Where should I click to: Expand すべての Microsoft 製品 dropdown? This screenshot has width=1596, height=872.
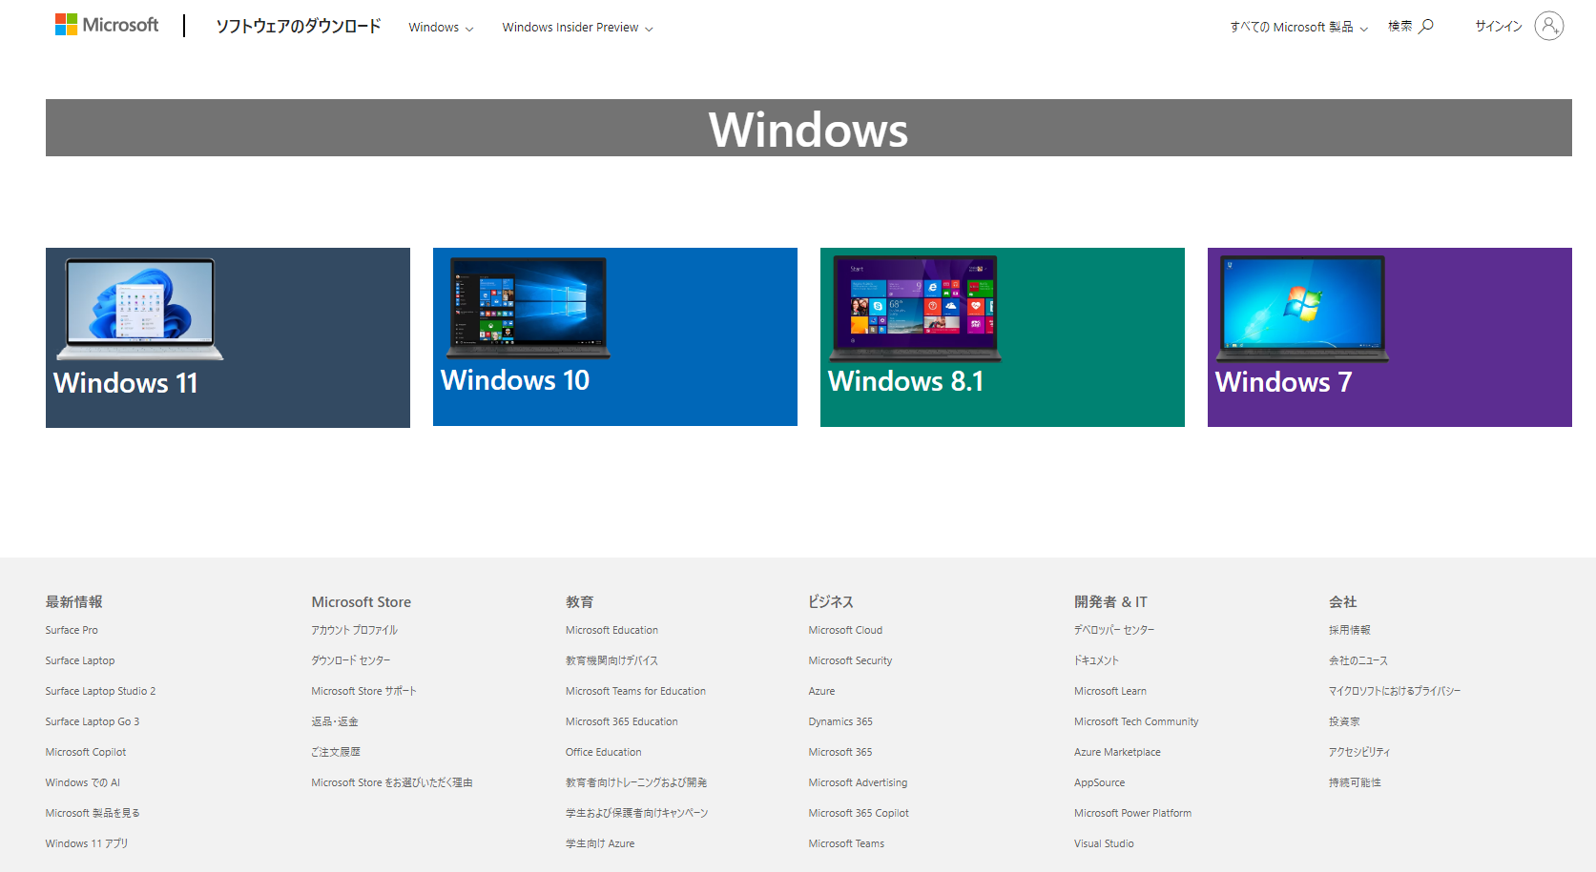click(1297, 27)
